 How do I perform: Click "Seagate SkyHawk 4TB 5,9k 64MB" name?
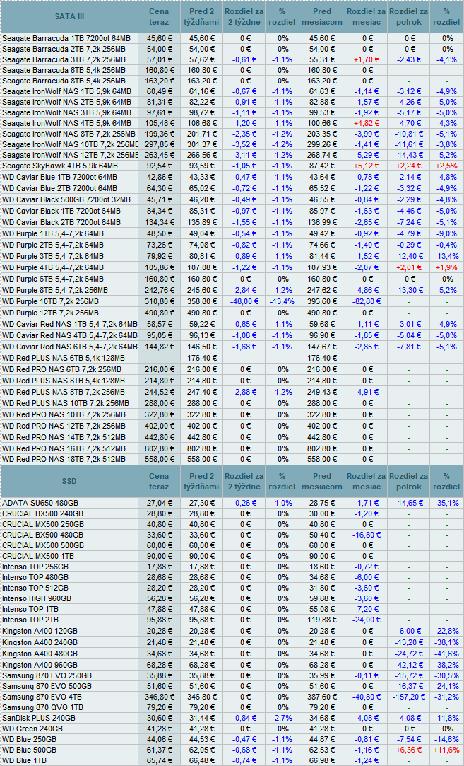coord(59,166)
